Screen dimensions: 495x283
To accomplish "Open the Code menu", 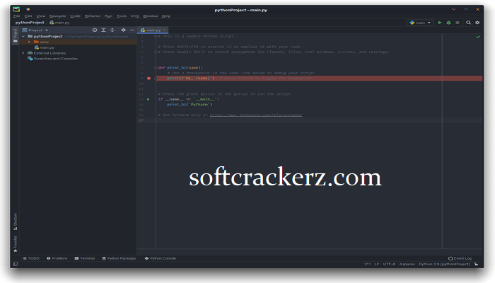I will click(75, 16).
